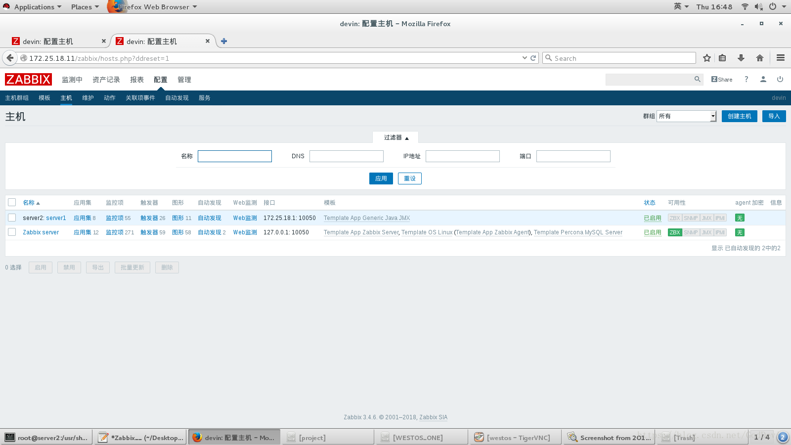
Task: Switch to root@server2 terminal in taskbar
Action: pos(46,437)
